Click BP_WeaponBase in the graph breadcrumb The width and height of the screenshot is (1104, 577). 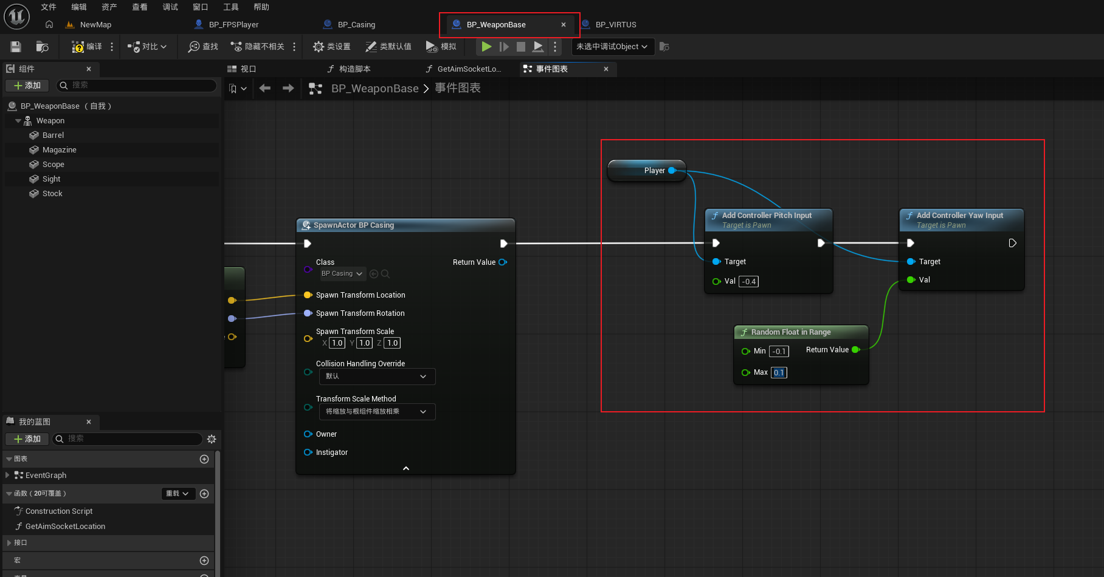click(374, 89)
